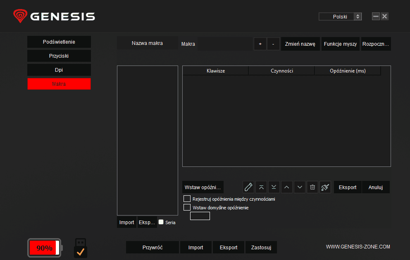The image size is (410, 260).
Task: Open the Podświetlenie tab
Action: [59, 42]
